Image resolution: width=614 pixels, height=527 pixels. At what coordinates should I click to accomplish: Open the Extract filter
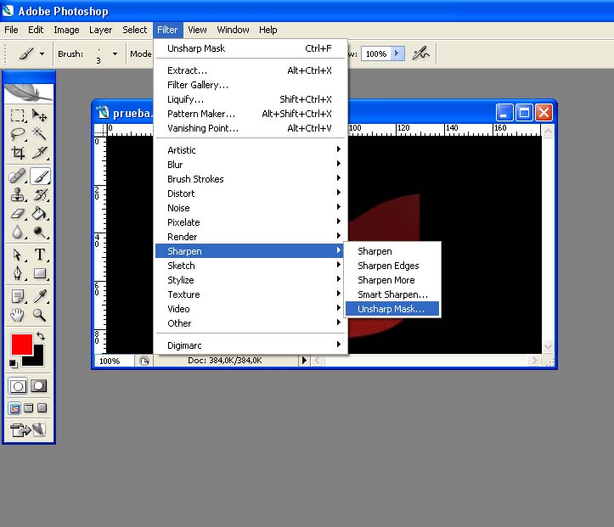pyautogui.click(x=250, y=70)
